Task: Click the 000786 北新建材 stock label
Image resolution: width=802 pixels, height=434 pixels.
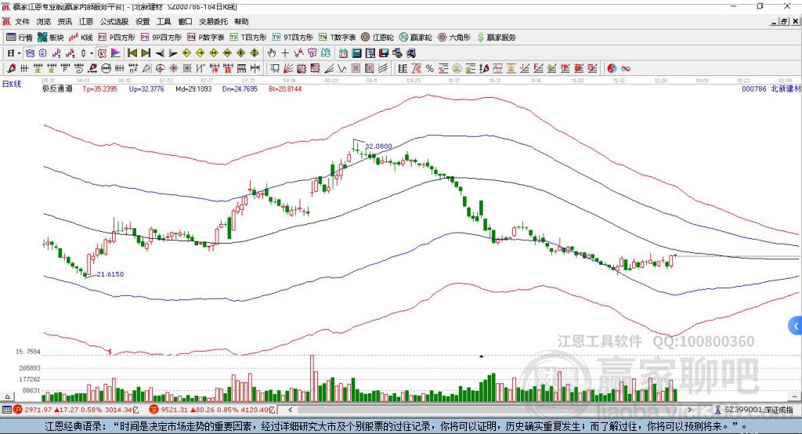Action: click(x=771, y=89)
